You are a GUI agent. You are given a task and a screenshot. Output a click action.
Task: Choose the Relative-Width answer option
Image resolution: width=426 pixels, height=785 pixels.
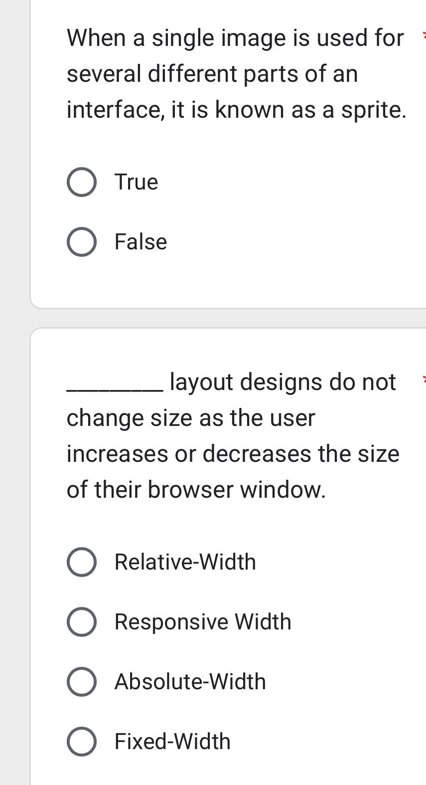[82, 562]
